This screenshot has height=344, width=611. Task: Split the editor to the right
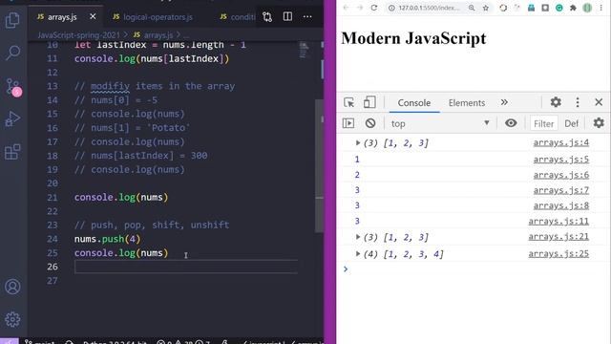(x=287, y=17)
